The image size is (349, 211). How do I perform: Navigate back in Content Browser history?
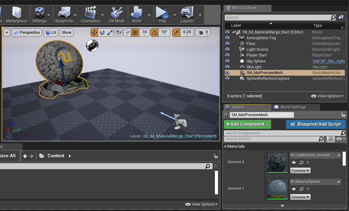(25, 156)
